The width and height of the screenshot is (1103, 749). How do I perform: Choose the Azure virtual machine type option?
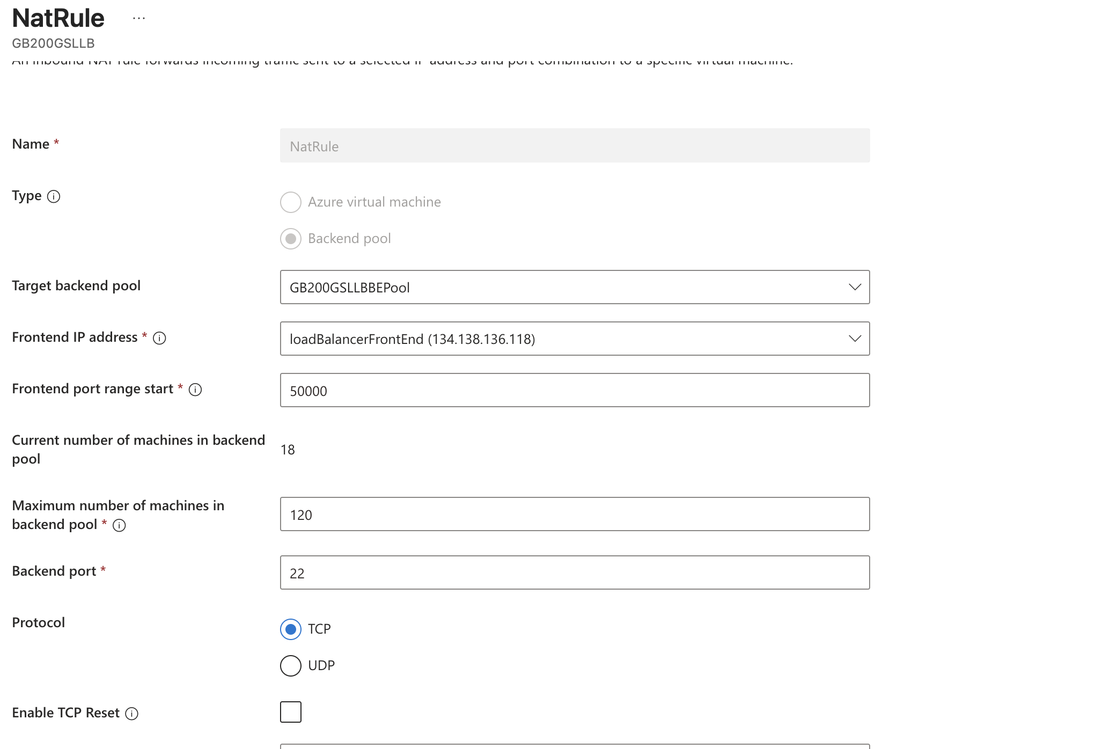(x=291, y=202)
